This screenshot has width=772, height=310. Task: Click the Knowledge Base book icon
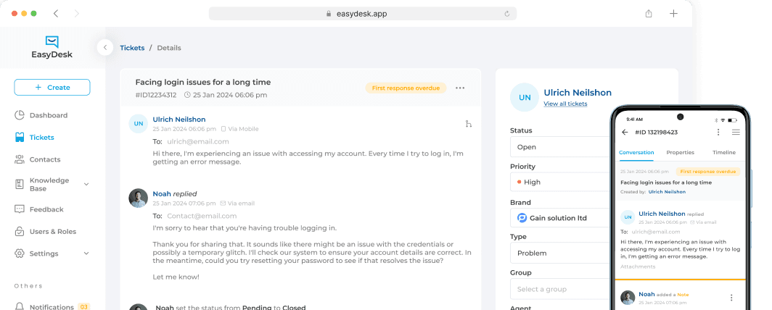[x=19, y=184]
